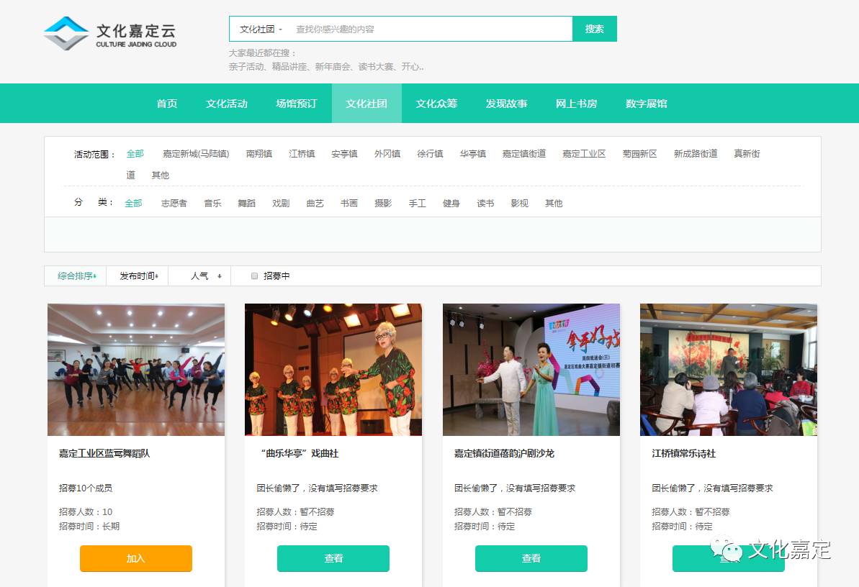Go to 数字展馆 navigation tab
The image size is (859, 587).
(646, 104)
